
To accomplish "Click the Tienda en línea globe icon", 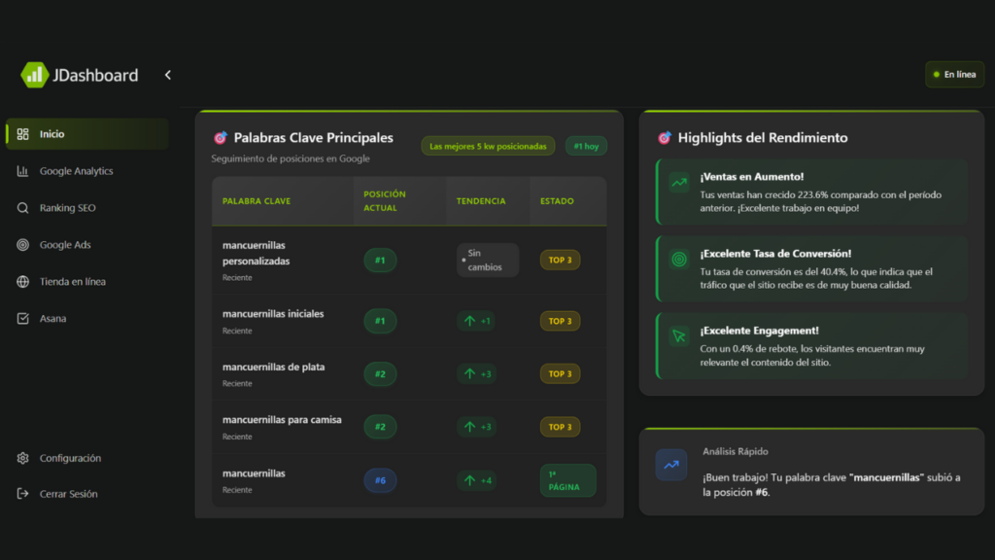I will (x=22, y=282).
